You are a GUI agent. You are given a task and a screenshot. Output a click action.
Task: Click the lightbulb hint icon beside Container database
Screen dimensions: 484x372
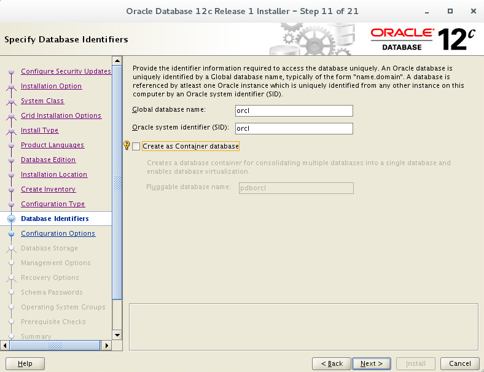coord(127,145)
